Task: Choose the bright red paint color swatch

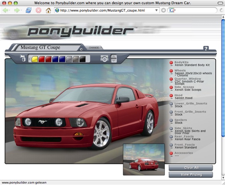Action: pyautogui.click(x=42, y=59)
